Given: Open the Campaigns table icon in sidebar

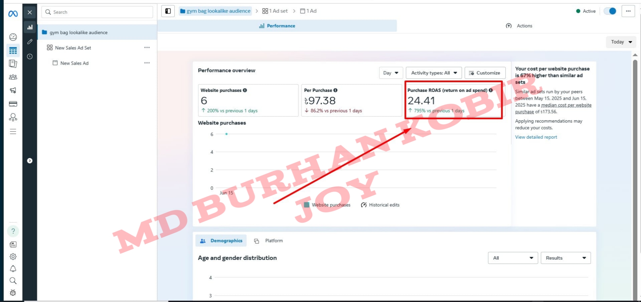Looking at the screenshot, I should click(x=13, y=51).
